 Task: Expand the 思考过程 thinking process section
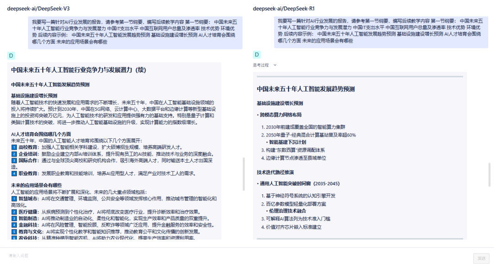(265, 65)
